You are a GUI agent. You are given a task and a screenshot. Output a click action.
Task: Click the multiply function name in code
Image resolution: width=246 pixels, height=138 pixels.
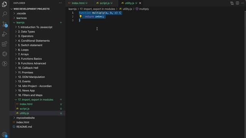98,13
